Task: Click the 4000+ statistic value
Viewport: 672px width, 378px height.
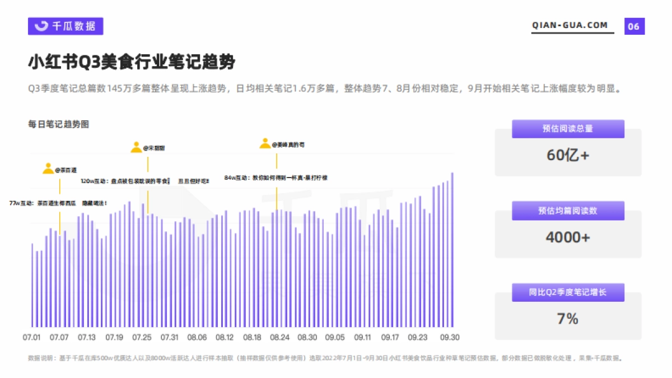Action: pos(567,237)
